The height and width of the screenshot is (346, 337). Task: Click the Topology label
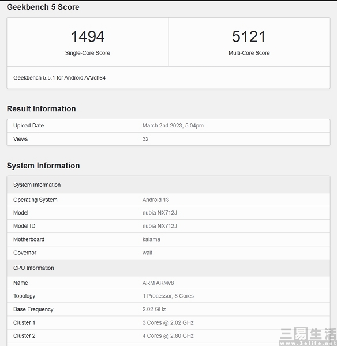pos(24,296)
